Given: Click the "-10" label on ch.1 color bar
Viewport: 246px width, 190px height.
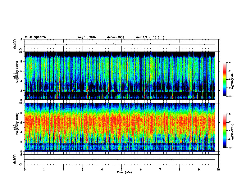Looking at the screenshot, I should pyautogui.click(x=230, y=97).
